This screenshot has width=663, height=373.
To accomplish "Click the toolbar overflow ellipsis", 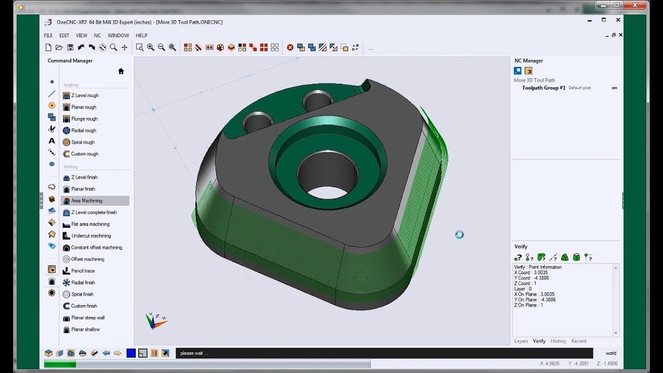I will coord(370,49).
